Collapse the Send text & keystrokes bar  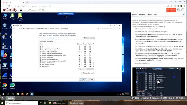pos(66,16)
